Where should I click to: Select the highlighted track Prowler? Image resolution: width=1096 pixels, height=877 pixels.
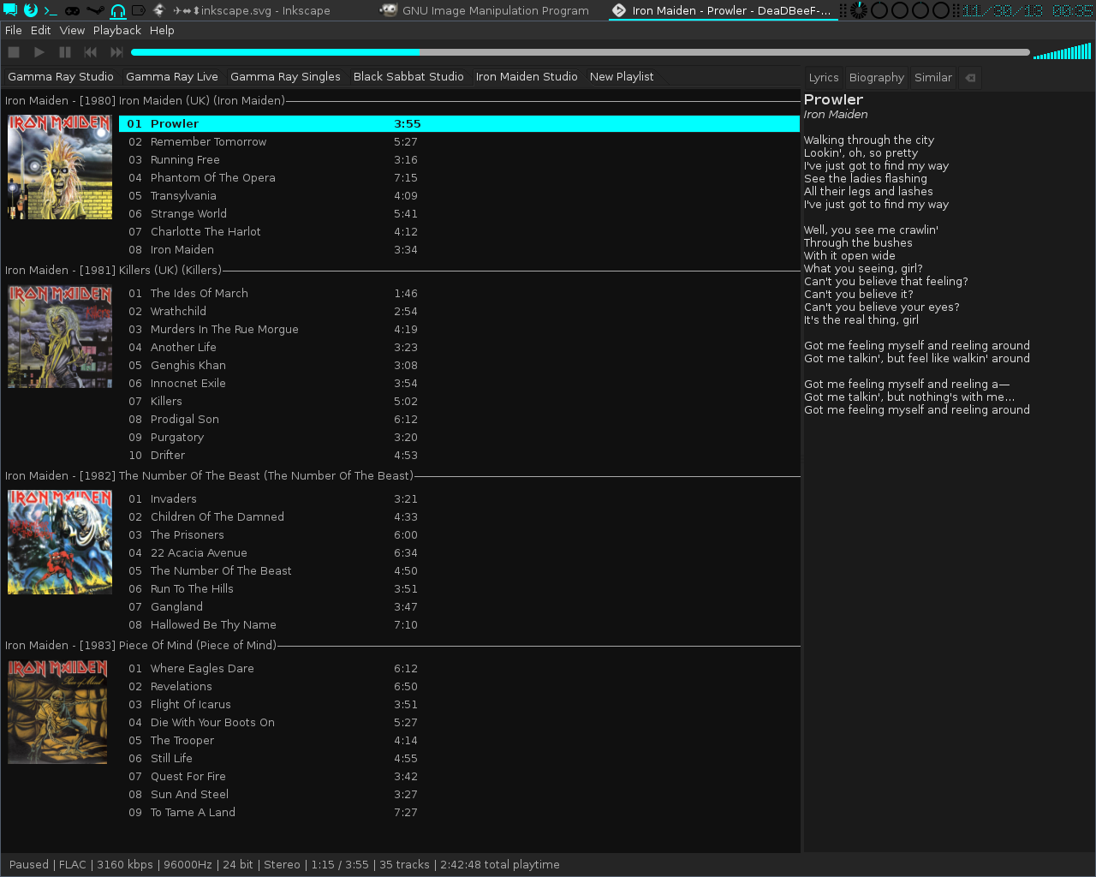tap(459, 123)
